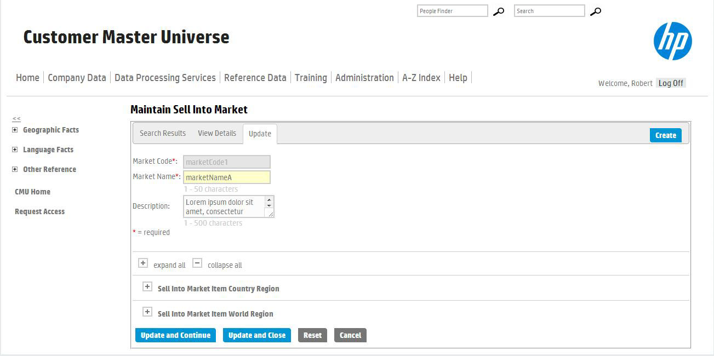Viewport: 714px width, 356px height.
Task: Click Geographic Facts label
Action: tap(51, 130)
